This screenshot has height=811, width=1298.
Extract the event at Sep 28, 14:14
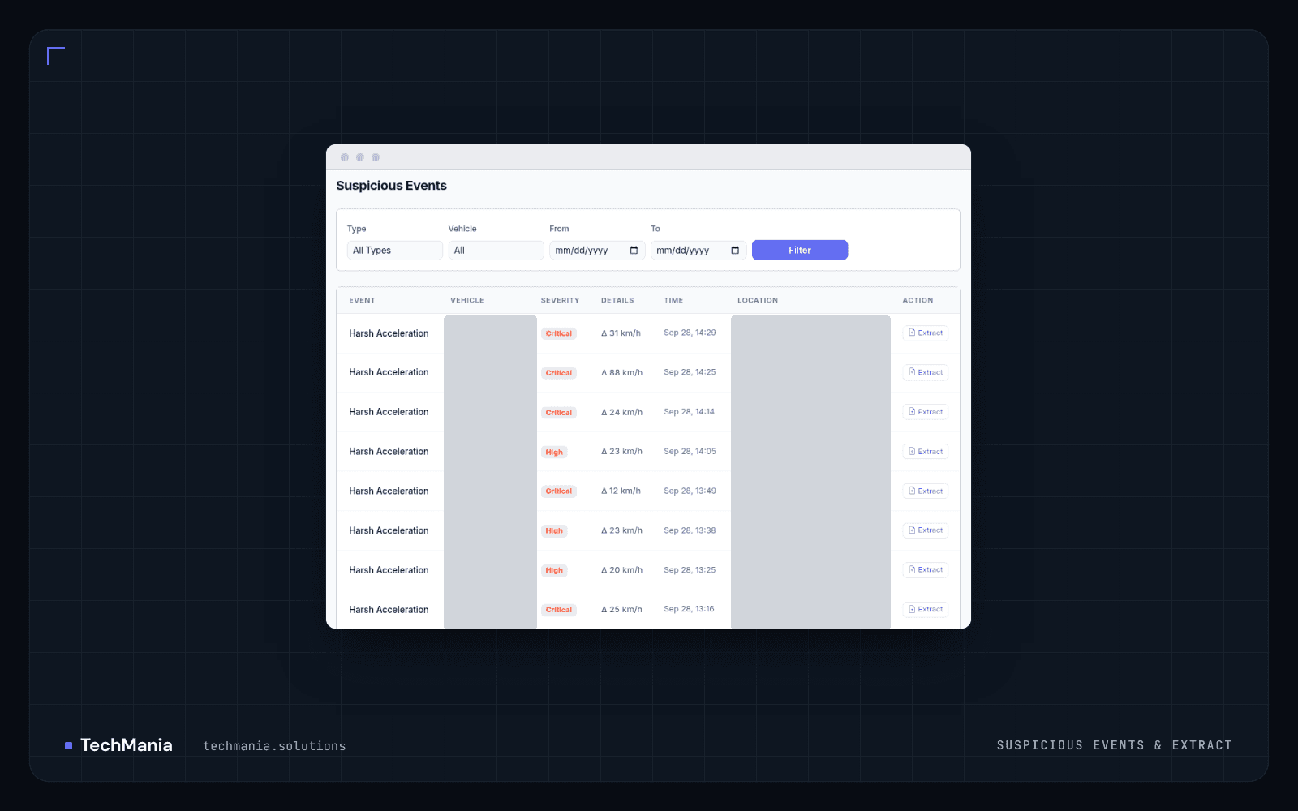pos(926,412)
